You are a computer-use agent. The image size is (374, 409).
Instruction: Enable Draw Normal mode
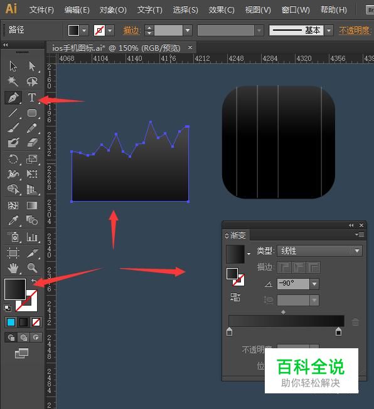[11, 338]
